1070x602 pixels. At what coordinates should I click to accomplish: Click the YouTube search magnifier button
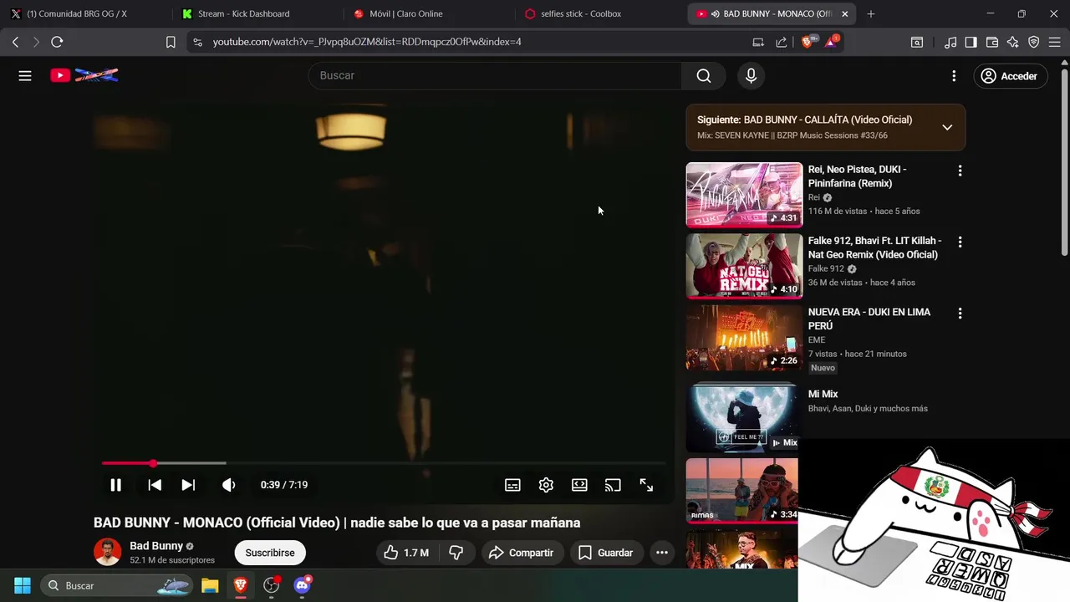[704, 76]
